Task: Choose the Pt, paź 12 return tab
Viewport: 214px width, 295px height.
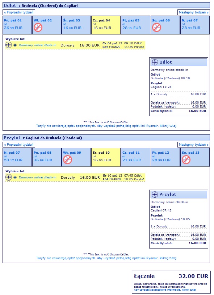Action: pyautogui.click(x=165, y=157)
